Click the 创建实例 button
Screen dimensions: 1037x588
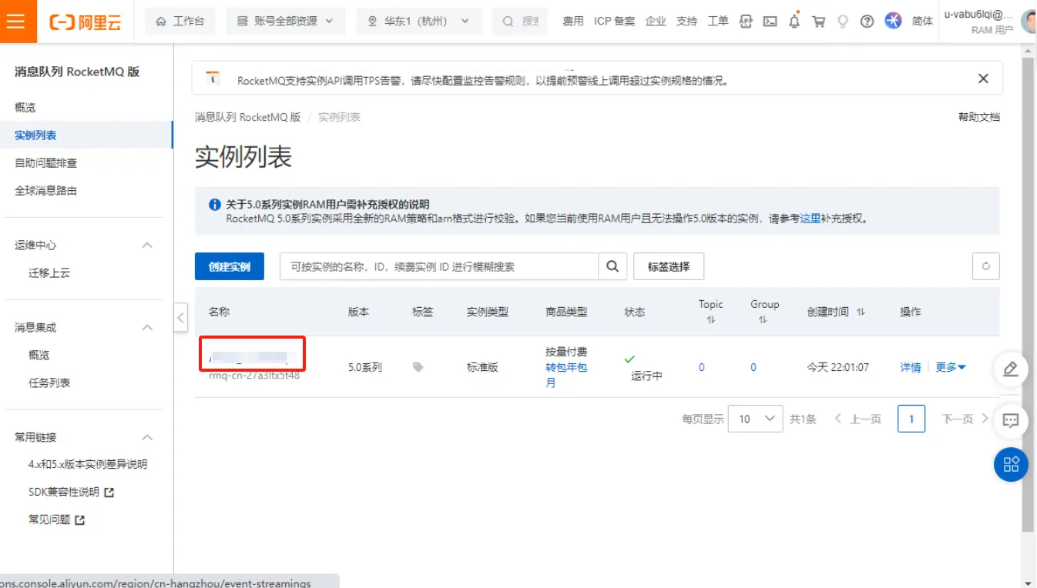point(229,267)
